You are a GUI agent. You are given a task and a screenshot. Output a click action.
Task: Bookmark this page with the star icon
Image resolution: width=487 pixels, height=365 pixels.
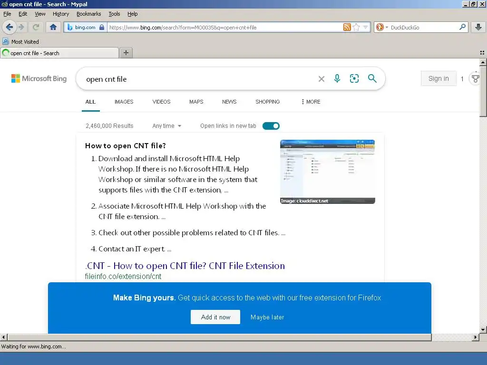point(356,27)
